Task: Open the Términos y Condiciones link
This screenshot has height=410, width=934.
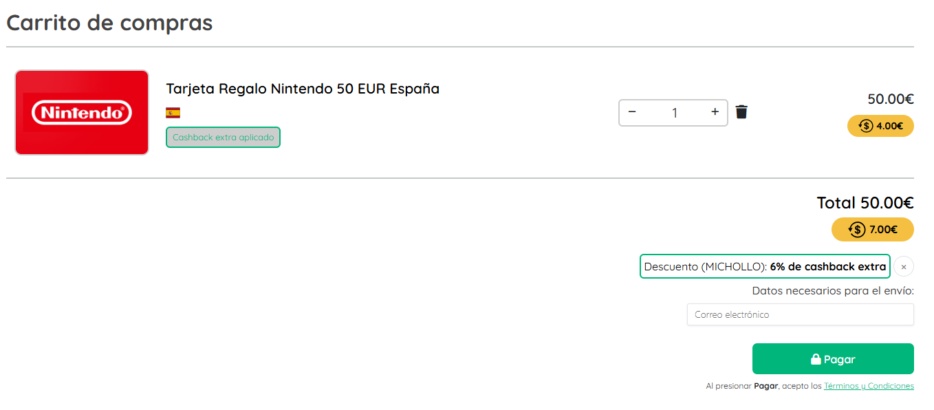Action: (869, 386)
